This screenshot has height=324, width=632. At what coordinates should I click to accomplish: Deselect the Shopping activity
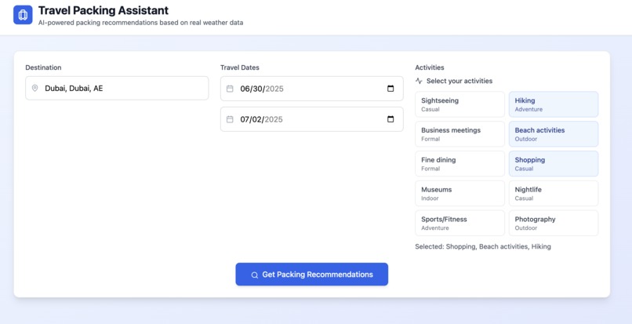click(x=554, y=163)
